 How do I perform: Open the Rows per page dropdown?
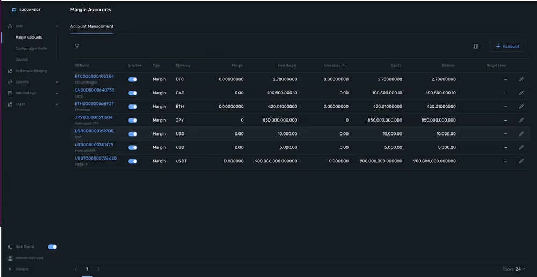[520, 269]
